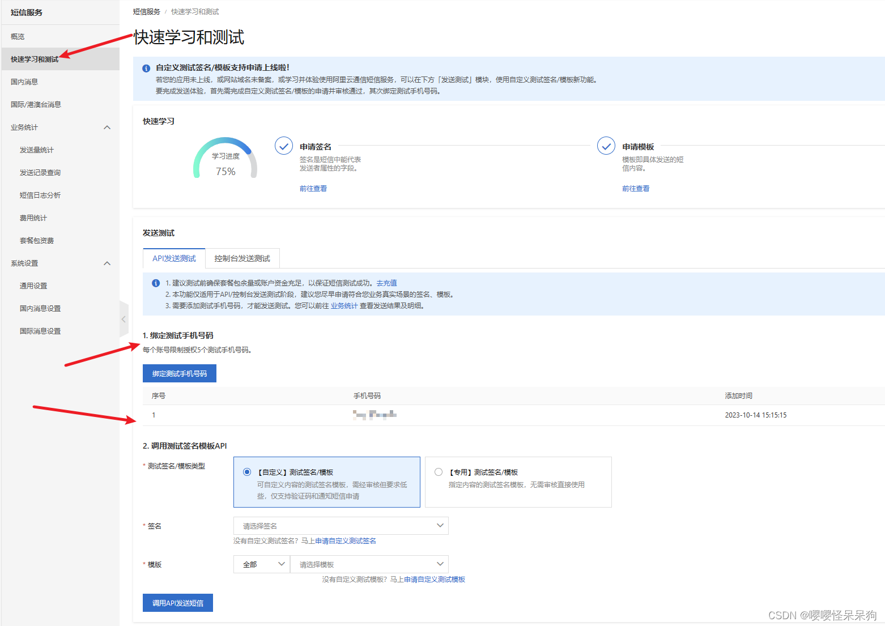Viewport: 885px width, 626px height.
Task: Click 前往查看 under 申请模板
Action: point(636,189)
